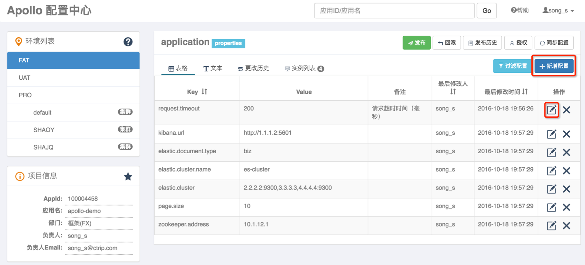Open 发布历史 release history
The width and height of the screenshot is (585, 265).
tap(482, 43)
